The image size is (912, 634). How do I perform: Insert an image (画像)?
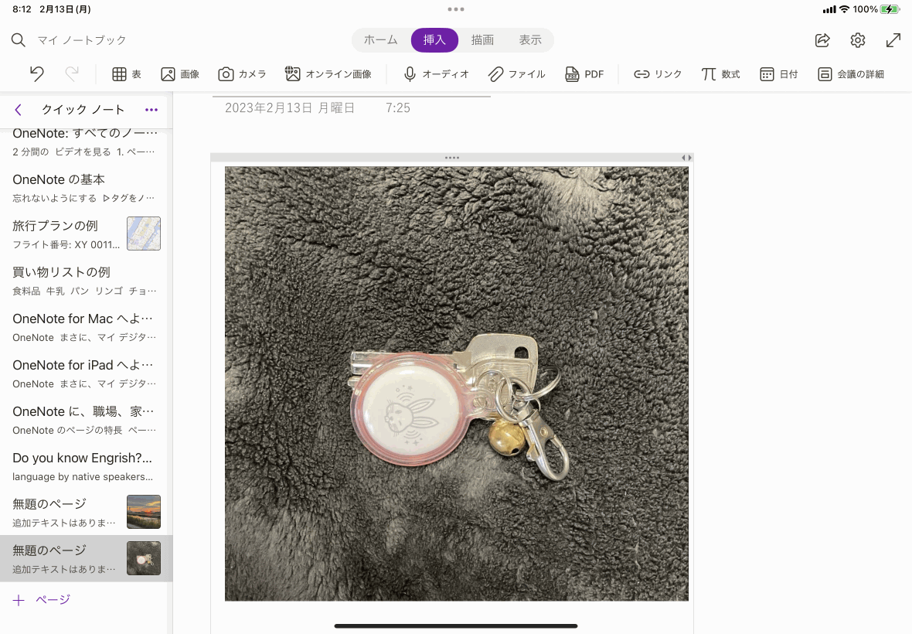pos(180,74)
